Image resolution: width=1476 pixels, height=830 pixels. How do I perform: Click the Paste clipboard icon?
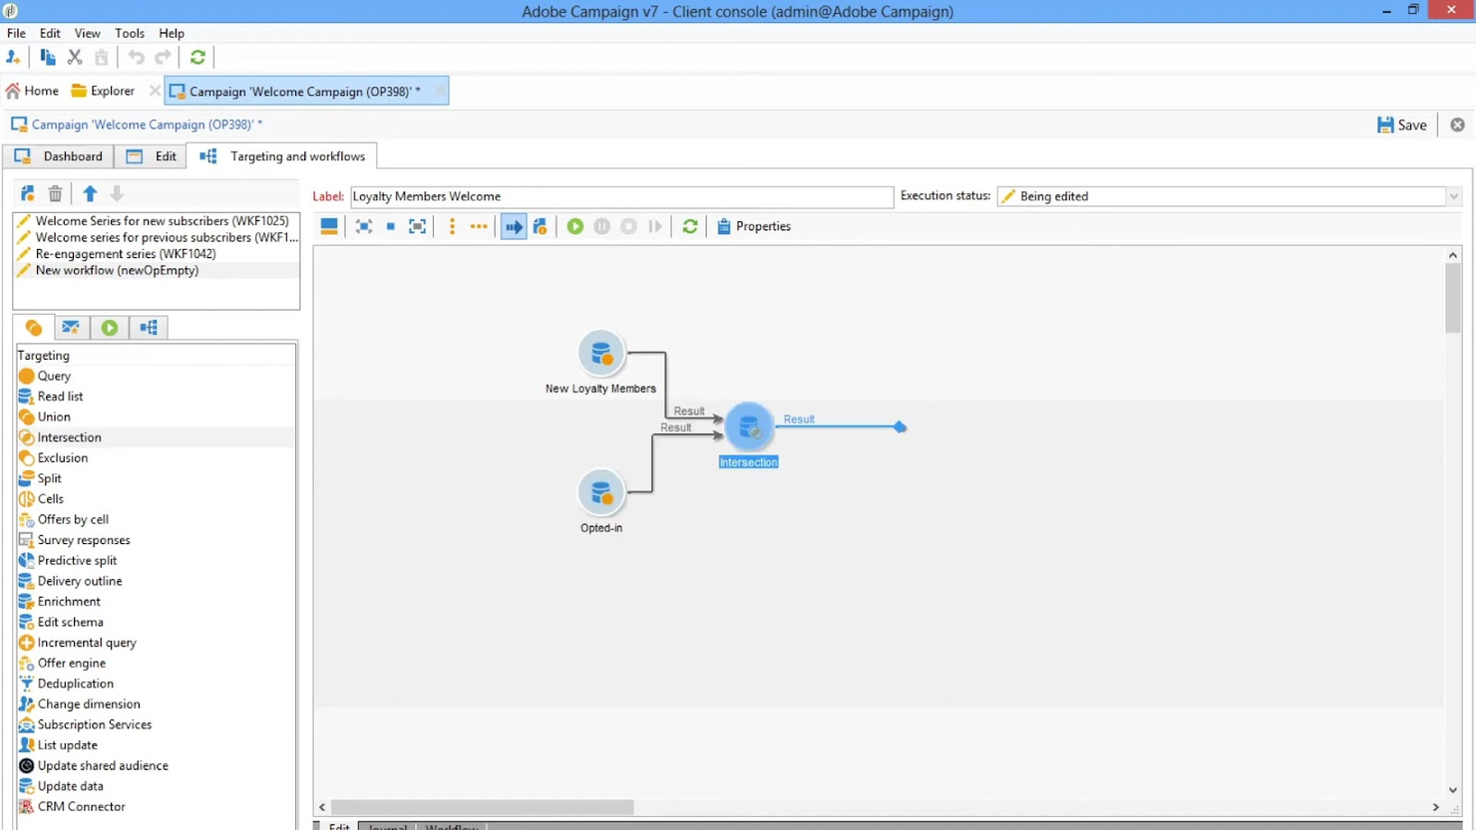click(102, 58)
